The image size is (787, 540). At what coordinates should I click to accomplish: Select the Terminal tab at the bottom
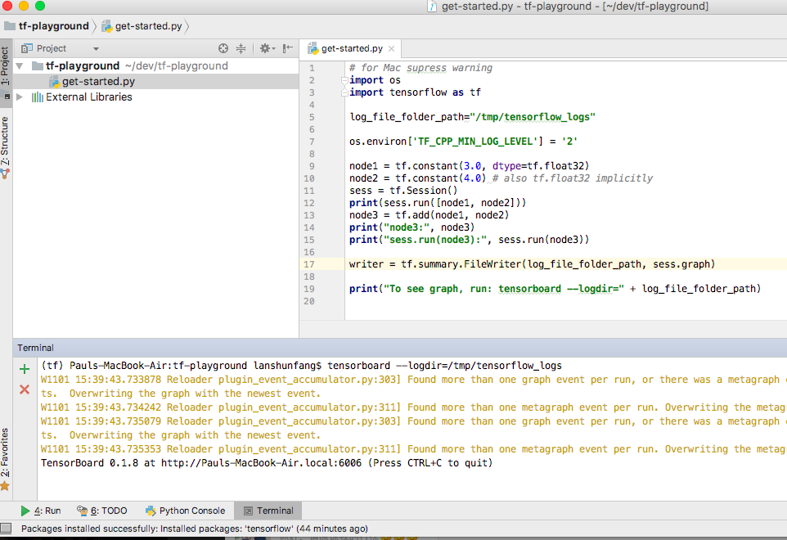click(268, 511)
